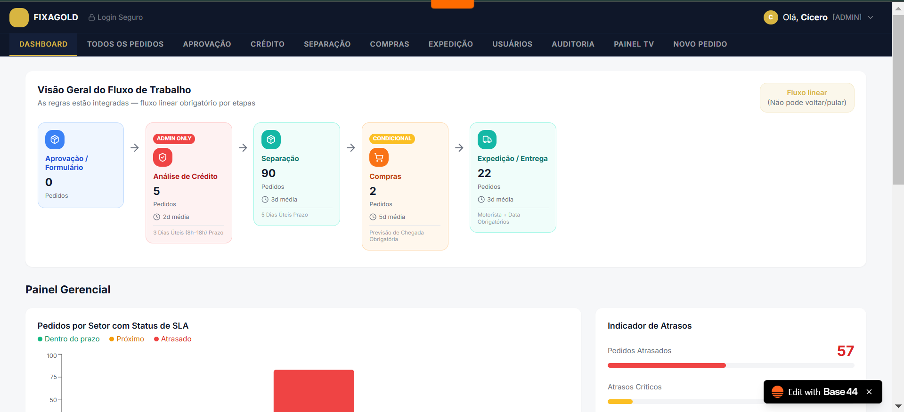Click the Motorista + Data Obrigatórios note
904x412 pixels.
coord(499,218)
